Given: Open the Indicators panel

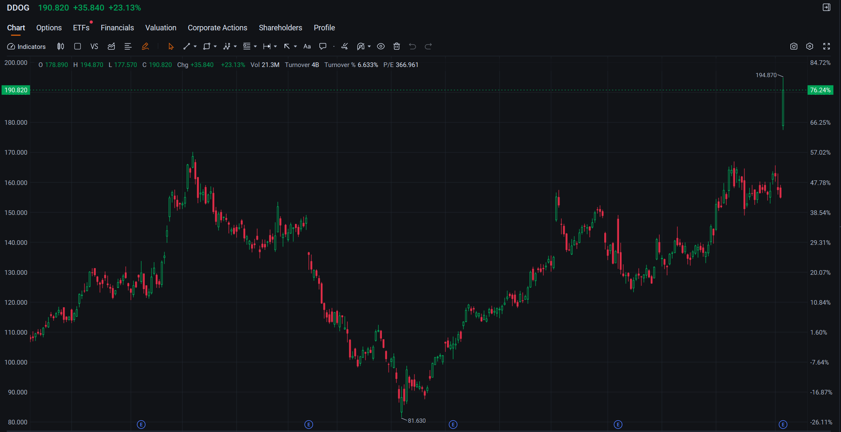Looking at the screenshot, I should pos(26,46).
